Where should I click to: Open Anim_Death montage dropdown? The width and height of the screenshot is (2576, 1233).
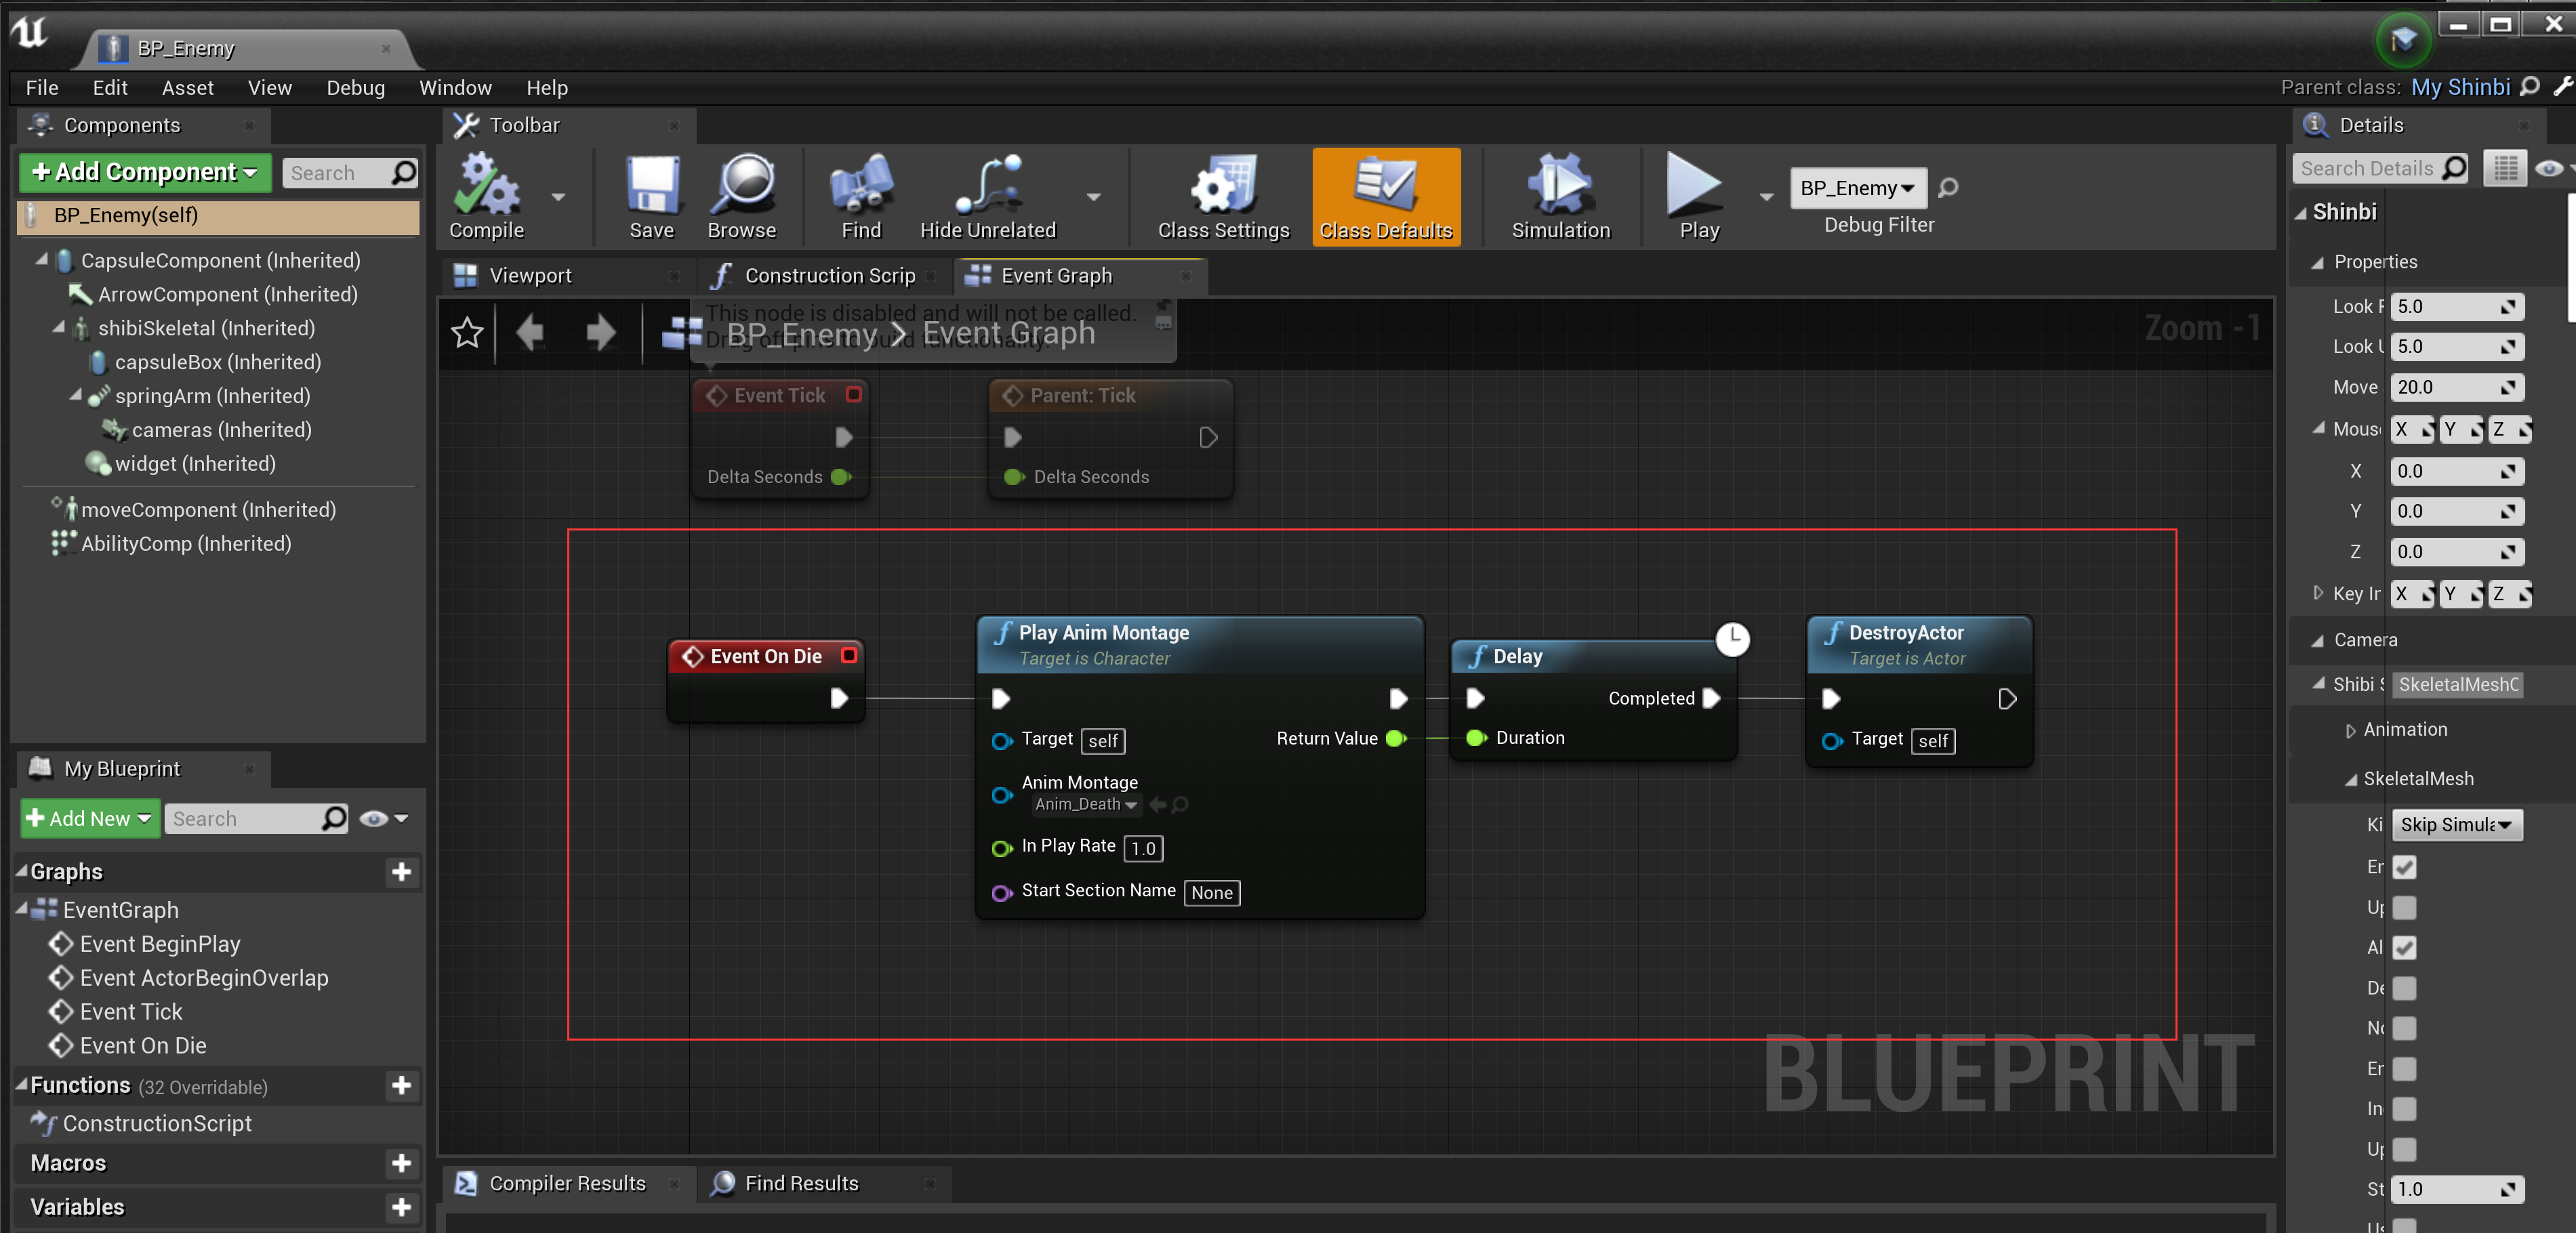click(1086, 805)
